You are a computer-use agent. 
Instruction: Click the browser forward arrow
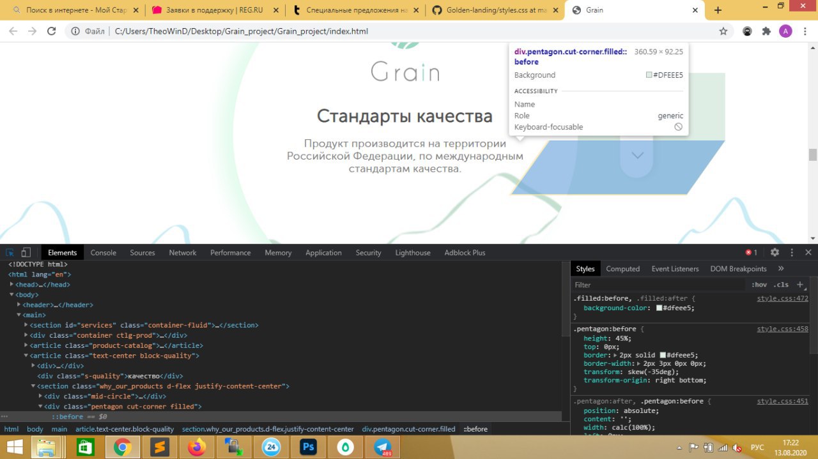point(32,31)
